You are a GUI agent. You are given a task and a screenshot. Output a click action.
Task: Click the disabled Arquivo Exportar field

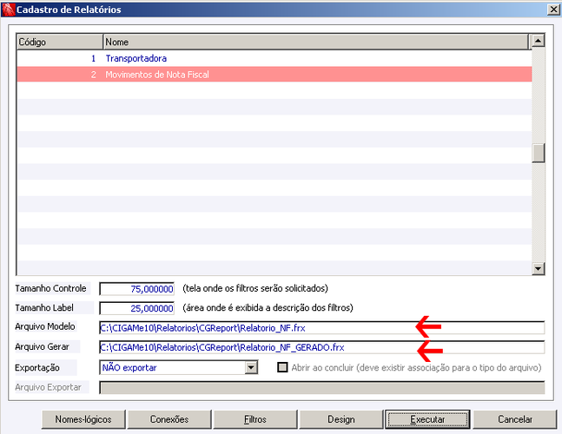pos(322,387)
